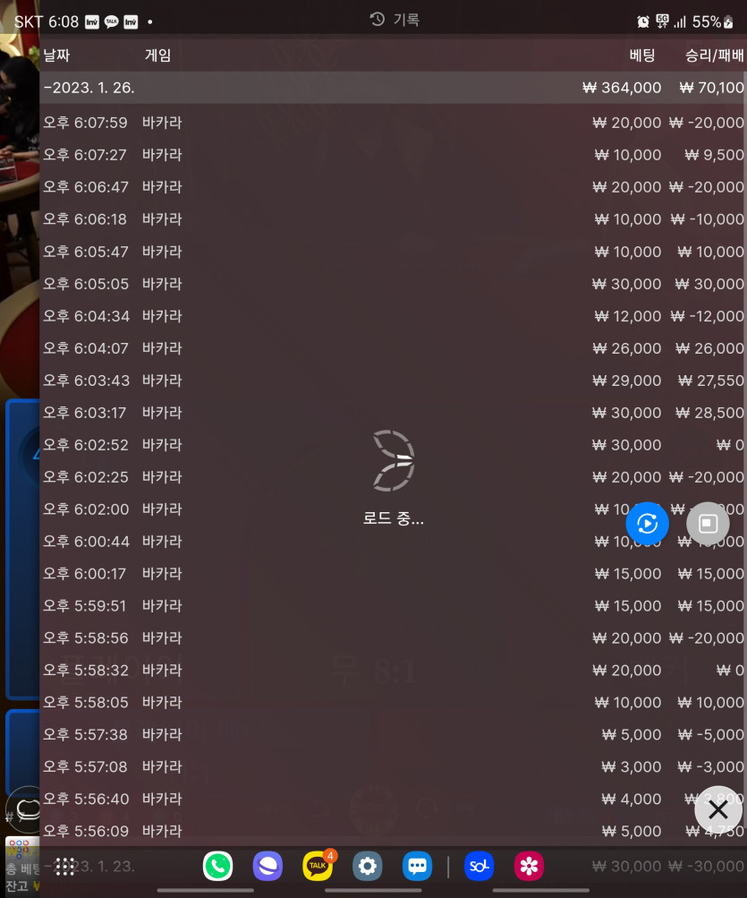Close the history panel with X button
747x898 pixels.
click(717, 809)
